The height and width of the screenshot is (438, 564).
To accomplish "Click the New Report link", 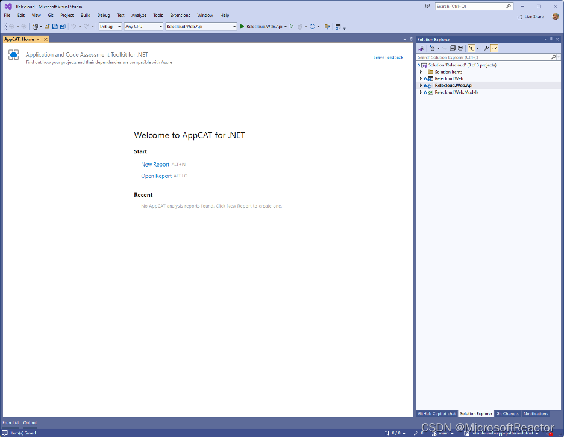I will click(x=155, y=164).
